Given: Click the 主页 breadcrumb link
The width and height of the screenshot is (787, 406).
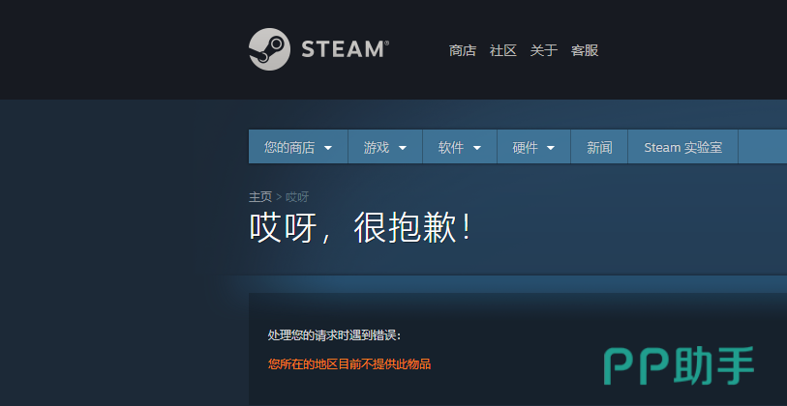Looking at the screenshot, I should [x=260, y=196].
